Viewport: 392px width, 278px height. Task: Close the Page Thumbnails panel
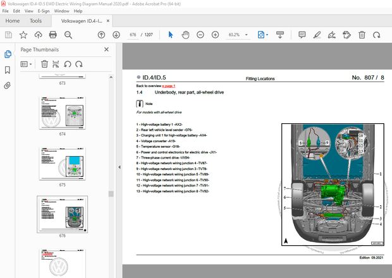106,49
